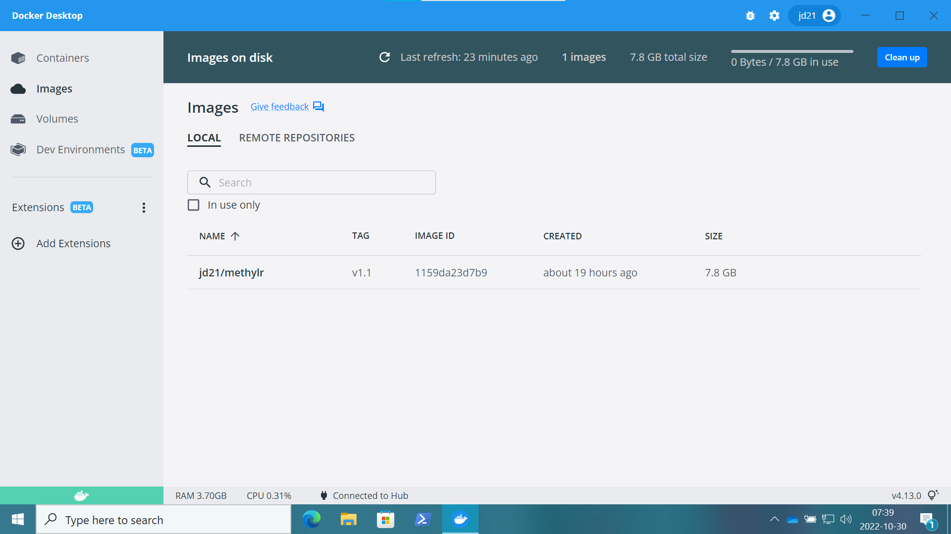Open the notification center icon
Image resolution: width=951 pixels, height=534 pixels.
click(x=928, y=520)
